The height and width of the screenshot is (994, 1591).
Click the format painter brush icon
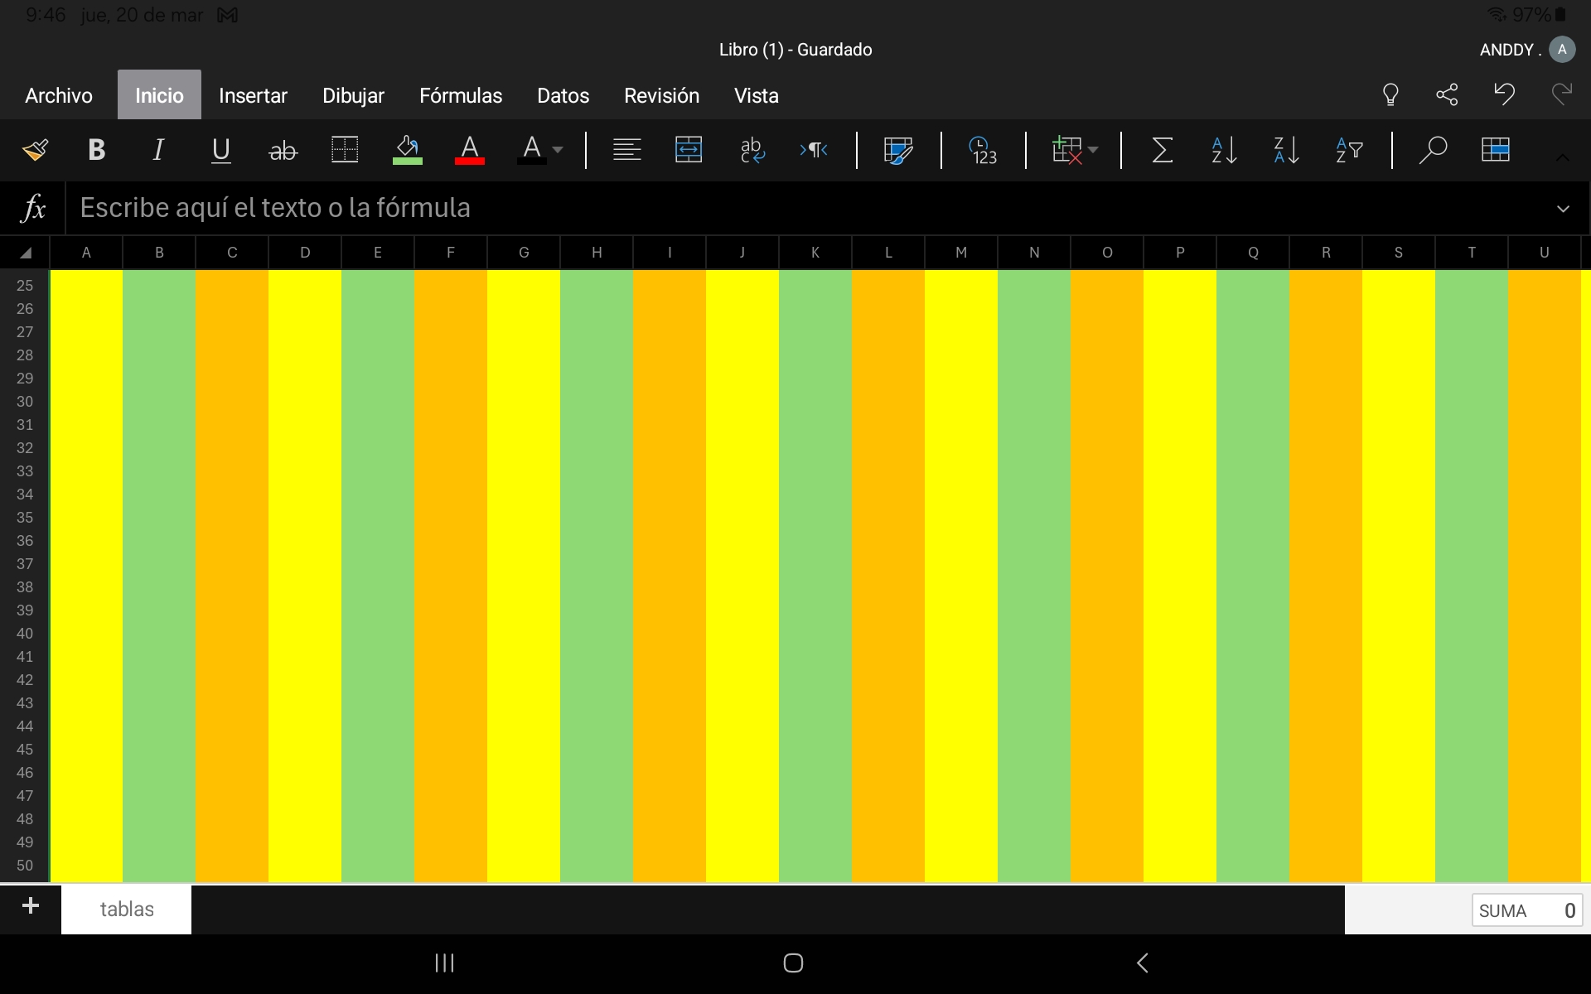tap(35, 150)
